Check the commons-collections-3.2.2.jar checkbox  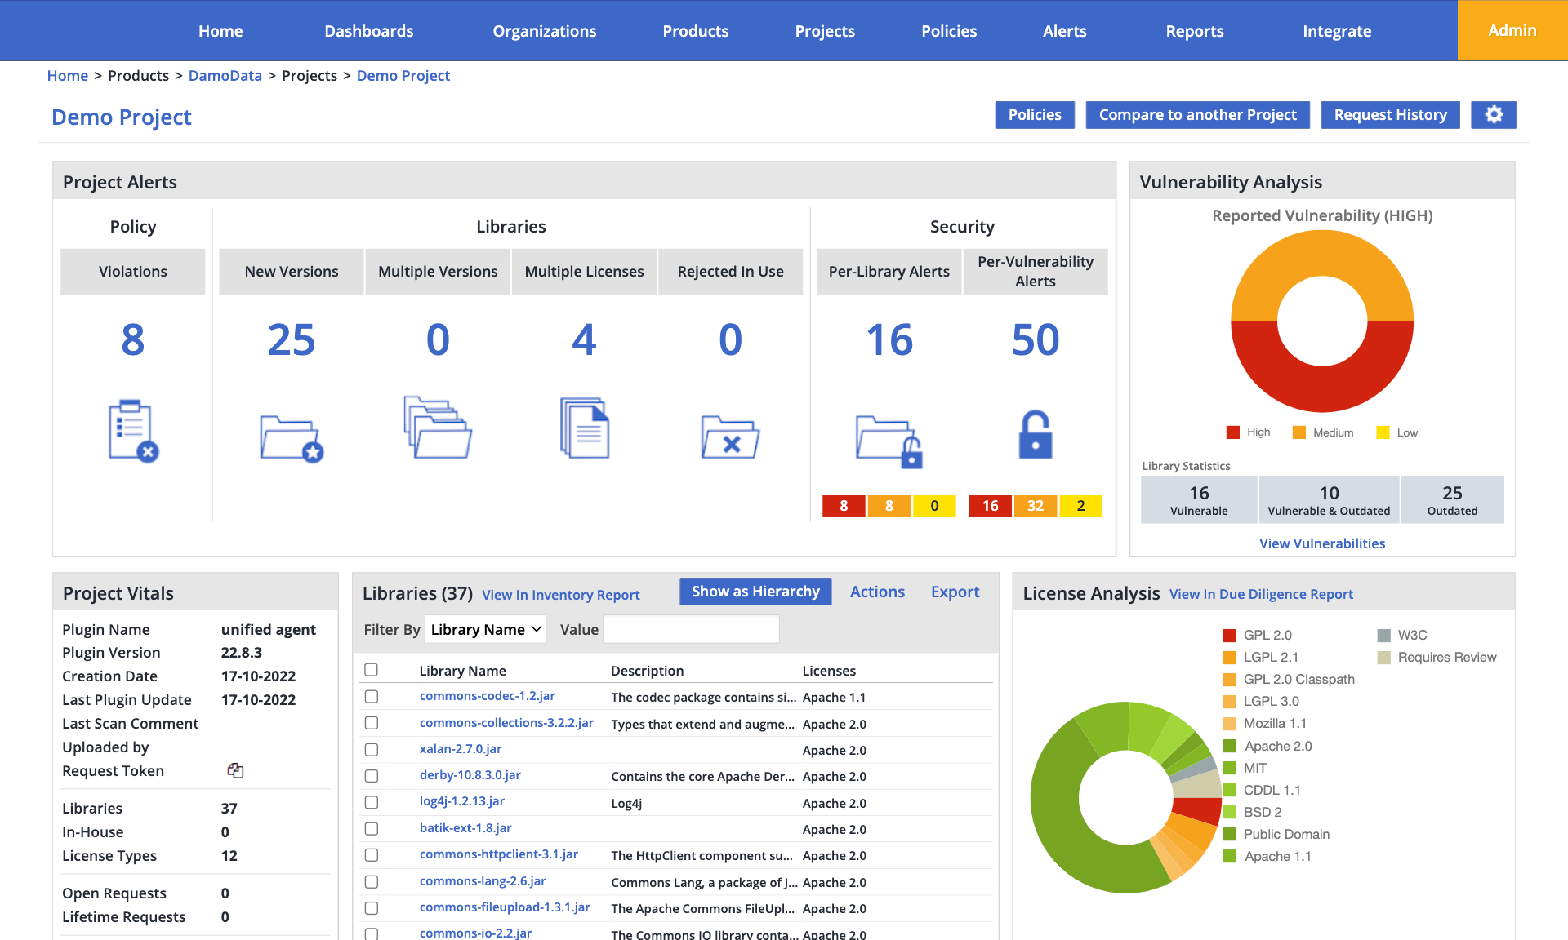point(372,723)
